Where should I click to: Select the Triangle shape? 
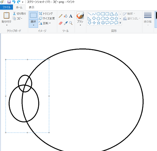click(116, 14)
